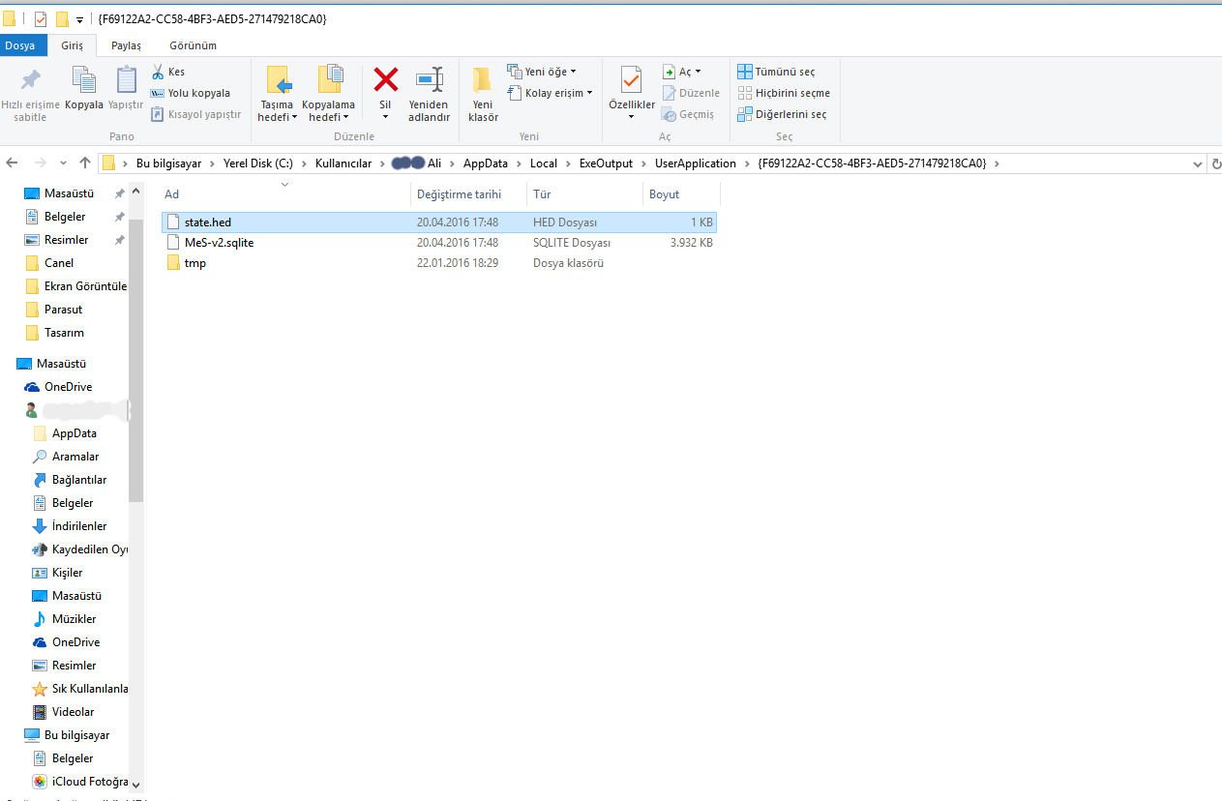Select the state.hed file
The image size is (1222, 801).
pos(439,222)
